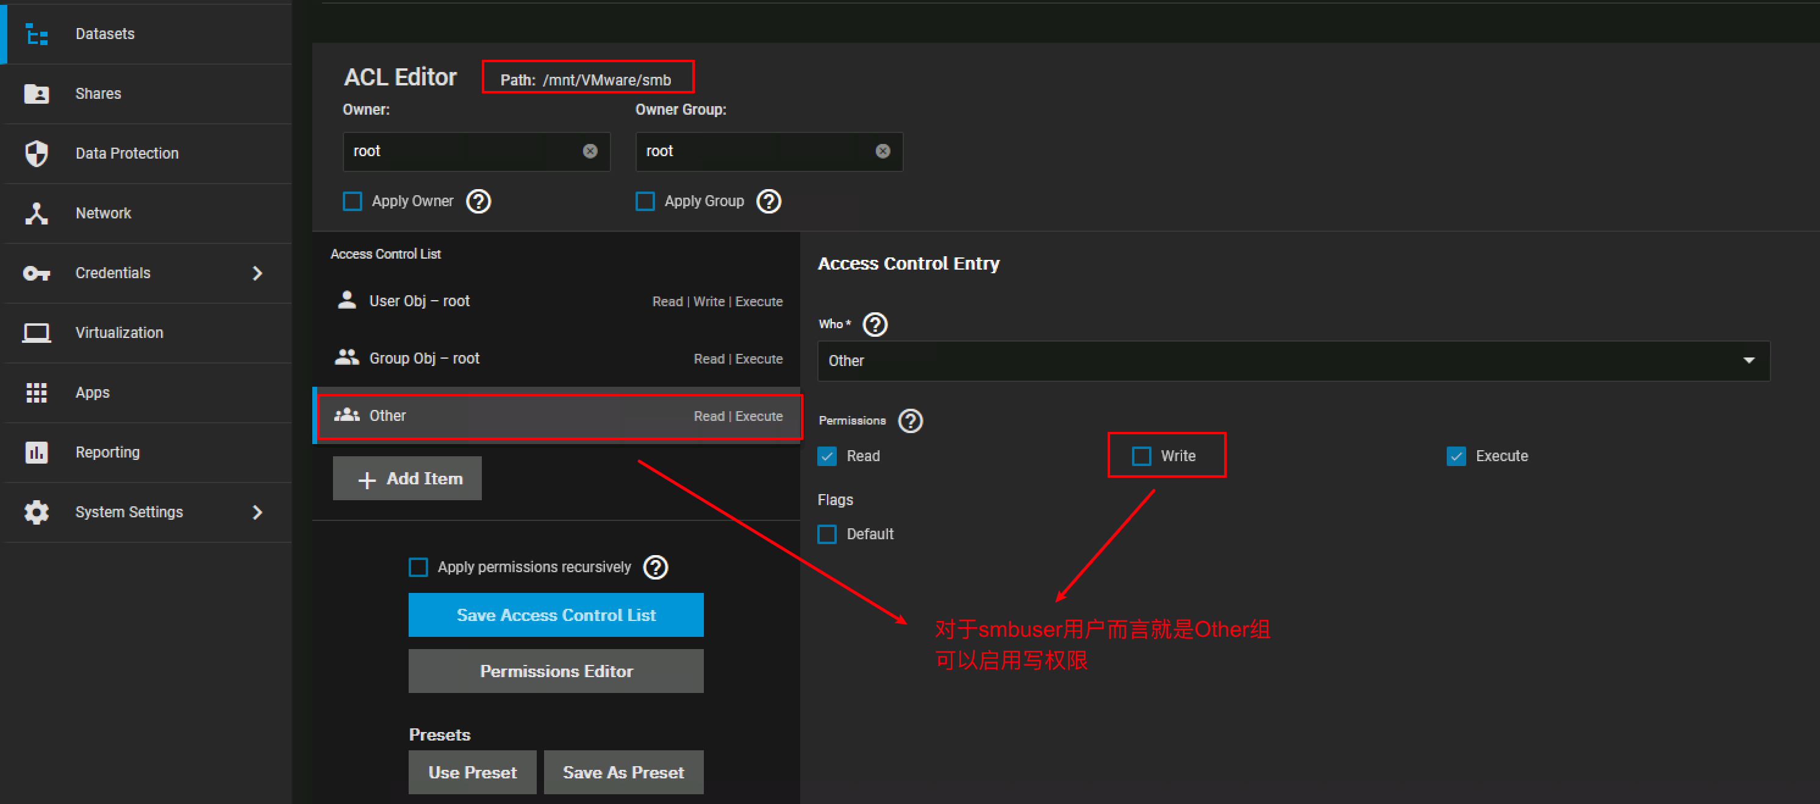Click the Permissions help question mark icon
1820x804 pixels.
click(910, 421)
